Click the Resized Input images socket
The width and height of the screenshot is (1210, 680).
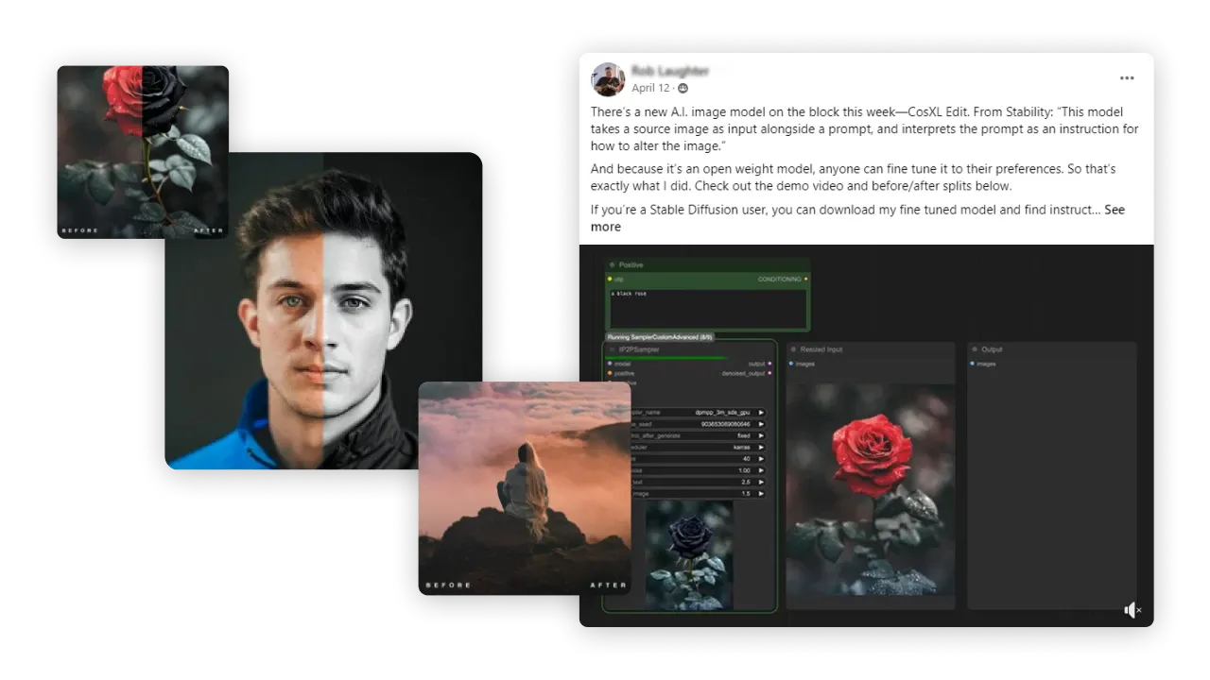point(790,364)
